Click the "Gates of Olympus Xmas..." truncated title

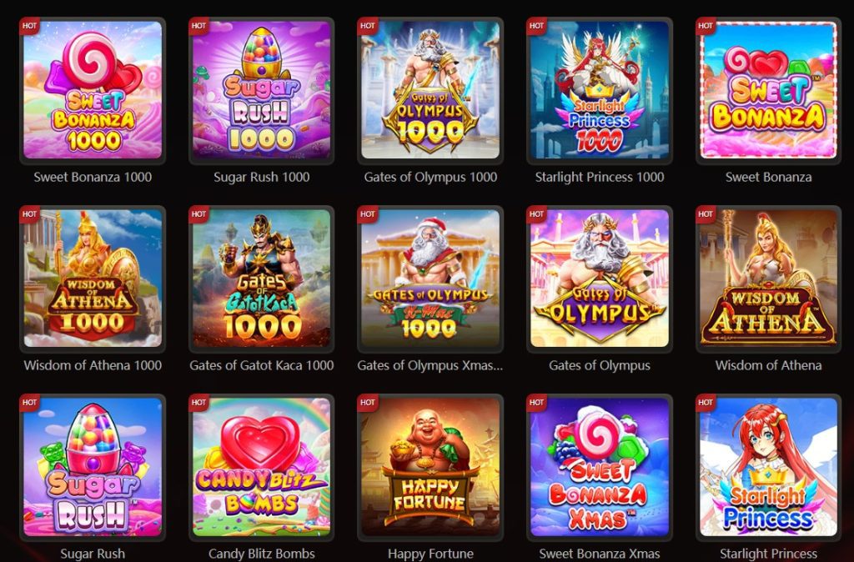point(430,365)
